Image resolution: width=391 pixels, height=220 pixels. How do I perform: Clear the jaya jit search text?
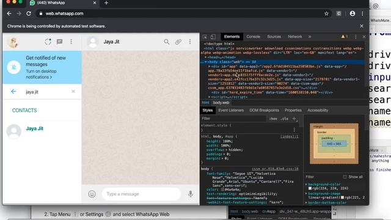(73, 92)
